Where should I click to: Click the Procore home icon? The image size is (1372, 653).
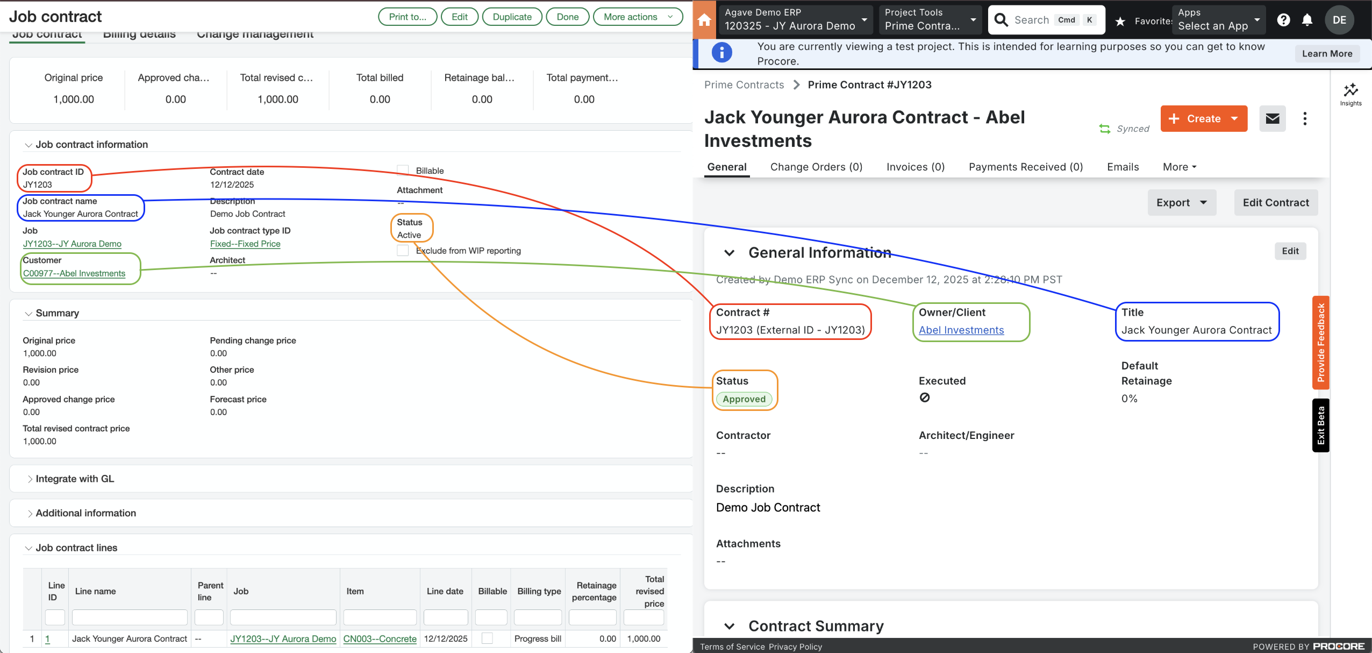pos(704,20)
